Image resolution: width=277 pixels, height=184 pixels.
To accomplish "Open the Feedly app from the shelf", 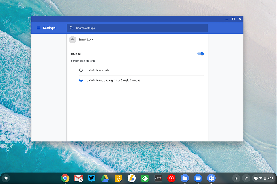I will click(145, 178).
